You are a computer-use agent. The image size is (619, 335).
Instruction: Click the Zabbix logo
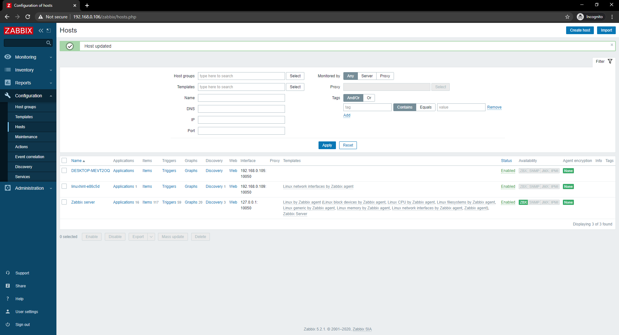click(18, 31)
